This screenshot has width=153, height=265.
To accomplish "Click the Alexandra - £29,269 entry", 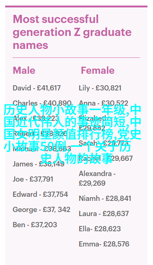I will 97,178.
